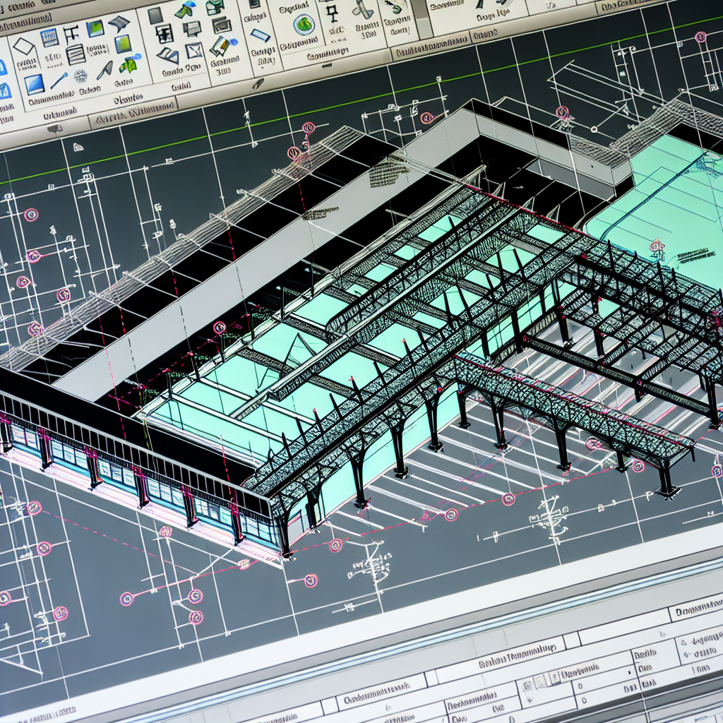The height and width of the screenshot is (723, 723).
Task: Click the first small icon in properties panel row
Action: (527, 688)
